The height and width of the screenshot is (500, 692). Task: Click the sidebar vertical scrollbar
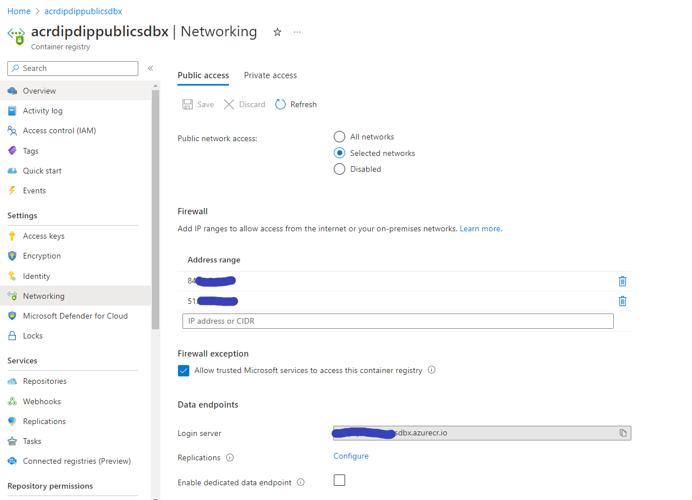156,210
